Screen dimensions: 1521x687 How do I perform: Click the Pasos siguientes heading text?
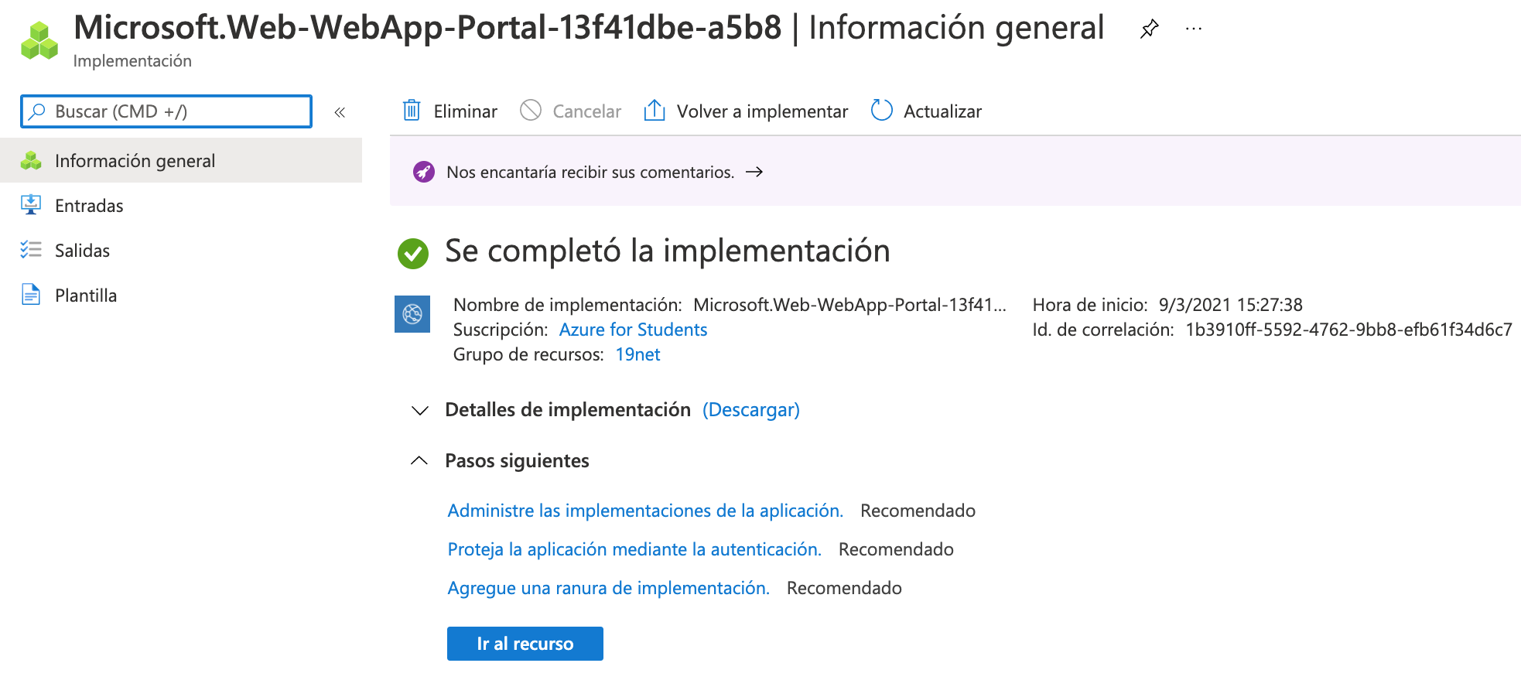point(517,461)
